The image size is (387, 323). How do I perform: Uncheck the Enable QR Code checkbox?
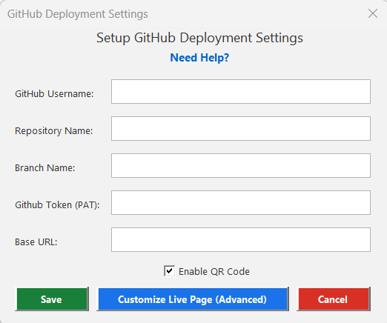point(169,271)
